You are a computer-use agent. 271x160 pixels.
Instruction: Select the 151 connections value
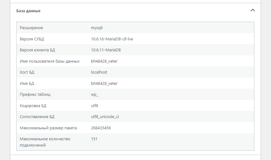[94, 139]
